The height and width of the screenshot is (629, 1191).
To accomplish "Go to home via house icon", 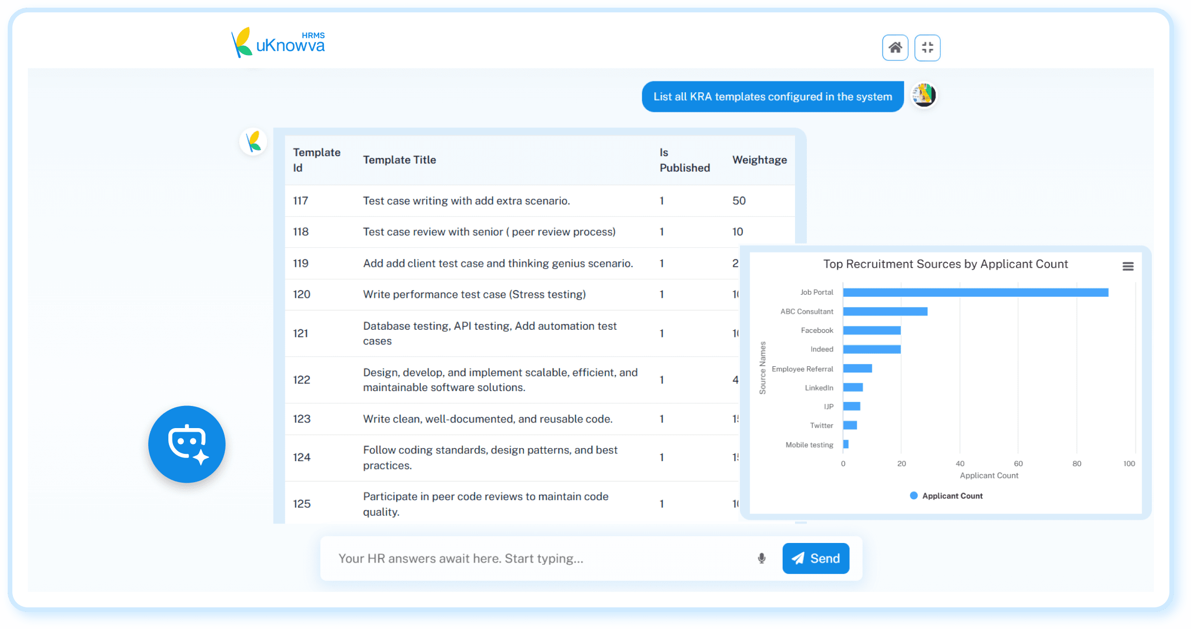I will 895,48.
